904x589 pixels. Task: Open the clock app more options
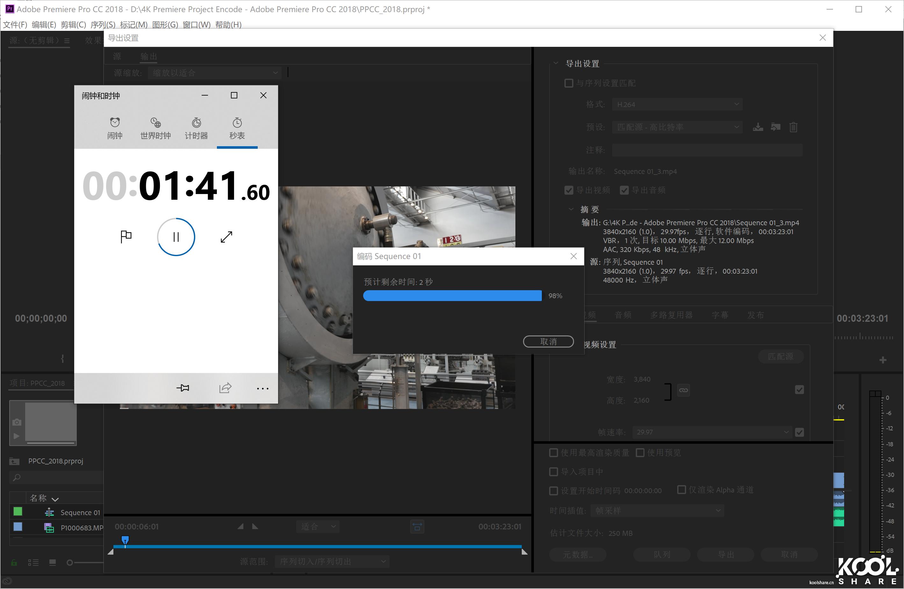(262, 388)
